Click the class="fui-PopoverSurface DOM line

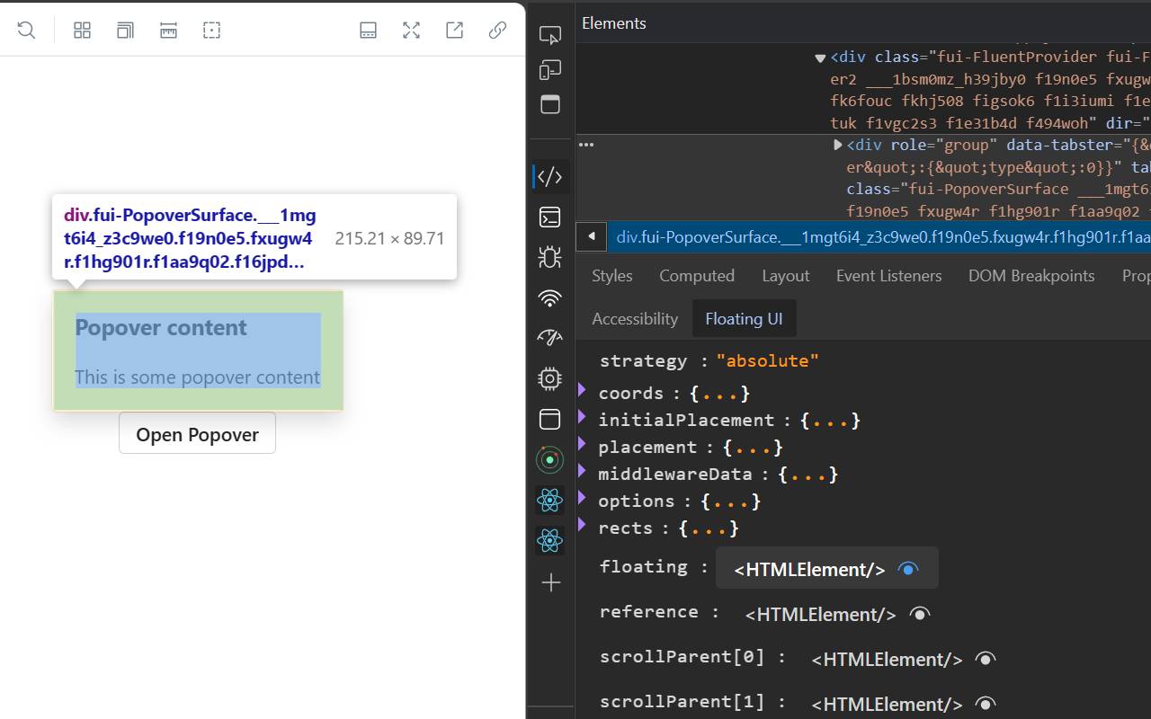(998, 189)
